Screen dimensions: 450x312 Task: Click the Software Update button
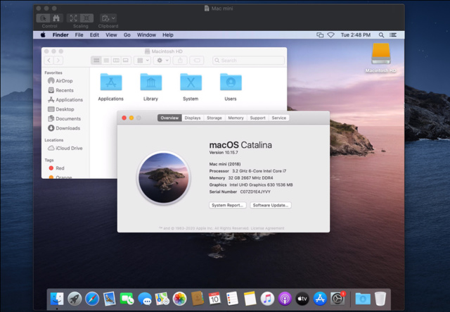271,205
